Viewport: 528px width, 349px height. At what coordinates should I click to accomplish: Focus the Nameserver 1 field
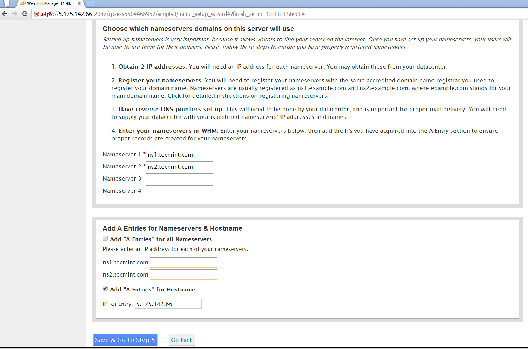pos(179,154)
